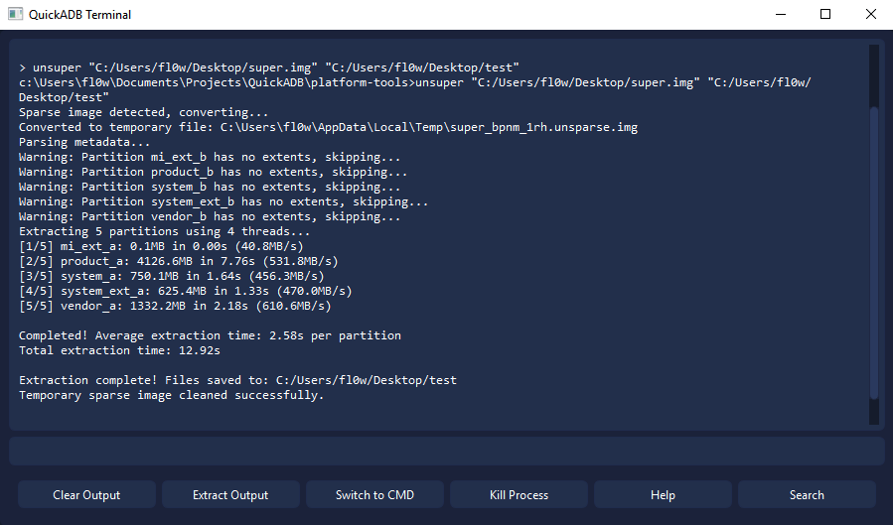This screenshot has height=525, width=893.
Task: Click the mi_ext_b warning line
Action: tap(210, 157)
